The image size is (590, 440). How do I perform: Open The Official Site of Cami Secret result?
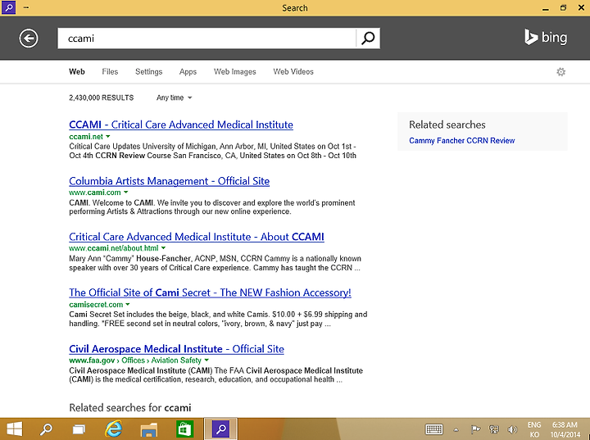210,293
